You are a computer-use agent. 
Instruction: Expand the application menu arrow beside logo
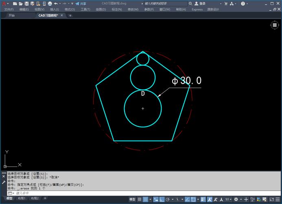[x=8, y=4]
